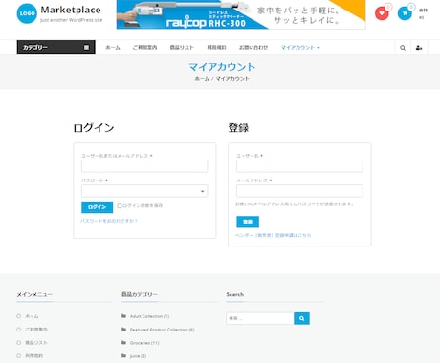Open ご利用案内 in the top navigation
This screenshot has width=440, height=363.
tap(144, 48)
